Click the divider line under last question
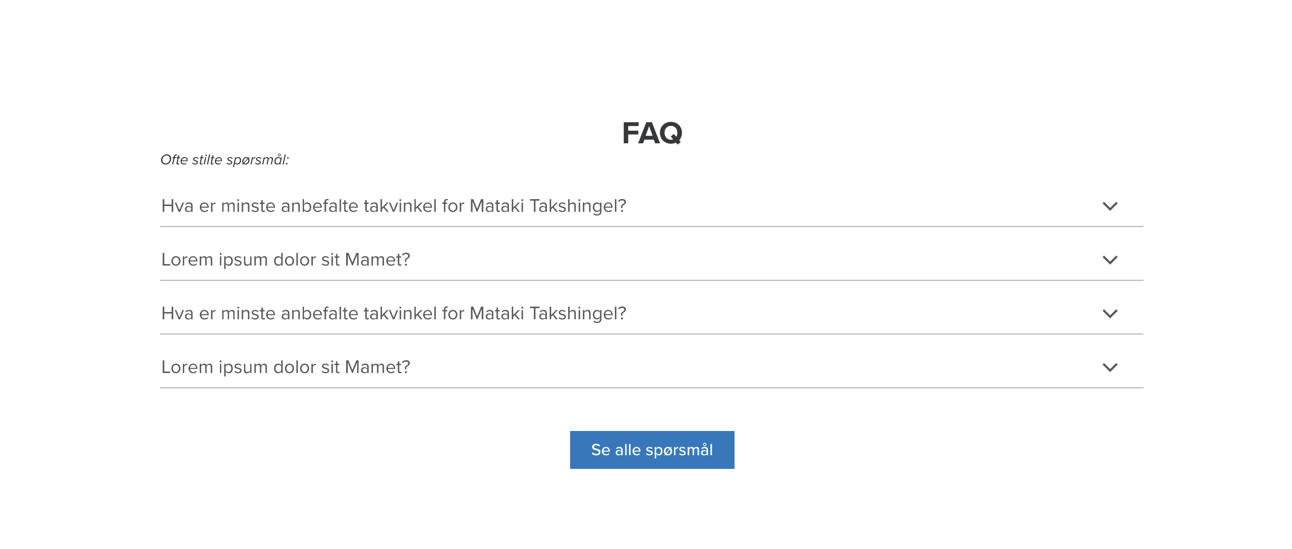Screen dimensions: 1292x549 point(651,388)
